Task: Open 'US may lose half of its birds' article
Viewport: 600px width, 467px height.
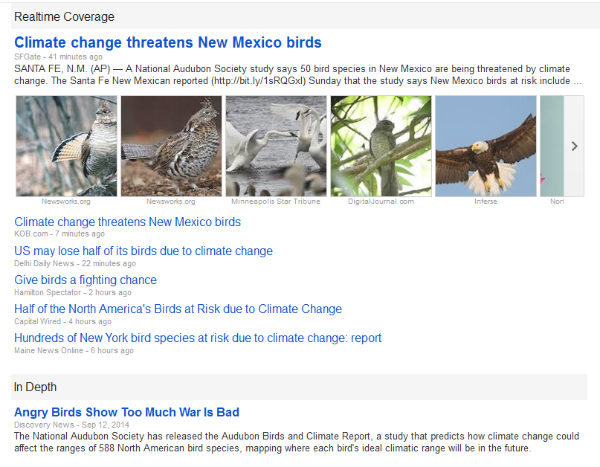Action: tap(143, 251)
